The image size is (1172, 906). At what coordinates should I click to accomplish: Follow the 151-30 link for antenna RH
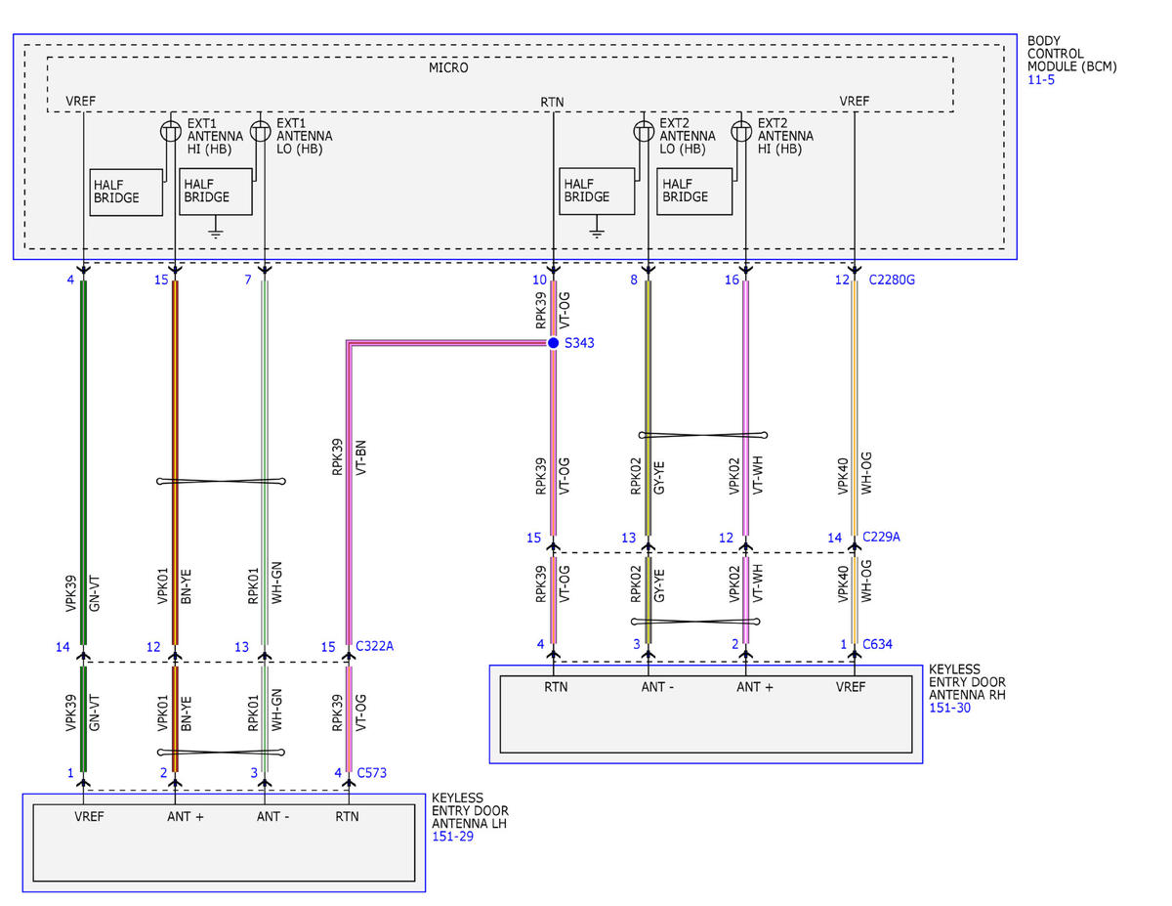[948, 708]
